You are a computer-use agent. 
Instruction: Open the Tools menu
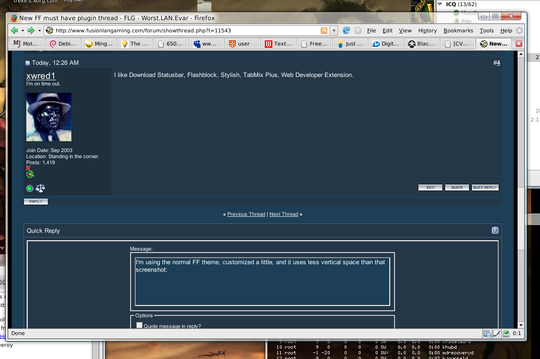[486, 31]
